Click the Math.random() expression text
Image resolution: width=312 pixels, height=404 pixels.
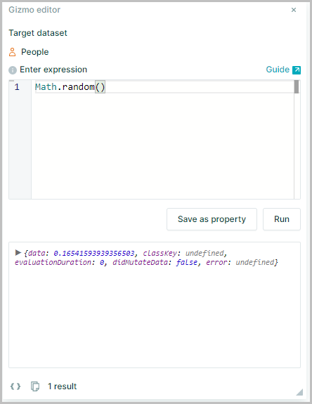[x=70, y=87]
